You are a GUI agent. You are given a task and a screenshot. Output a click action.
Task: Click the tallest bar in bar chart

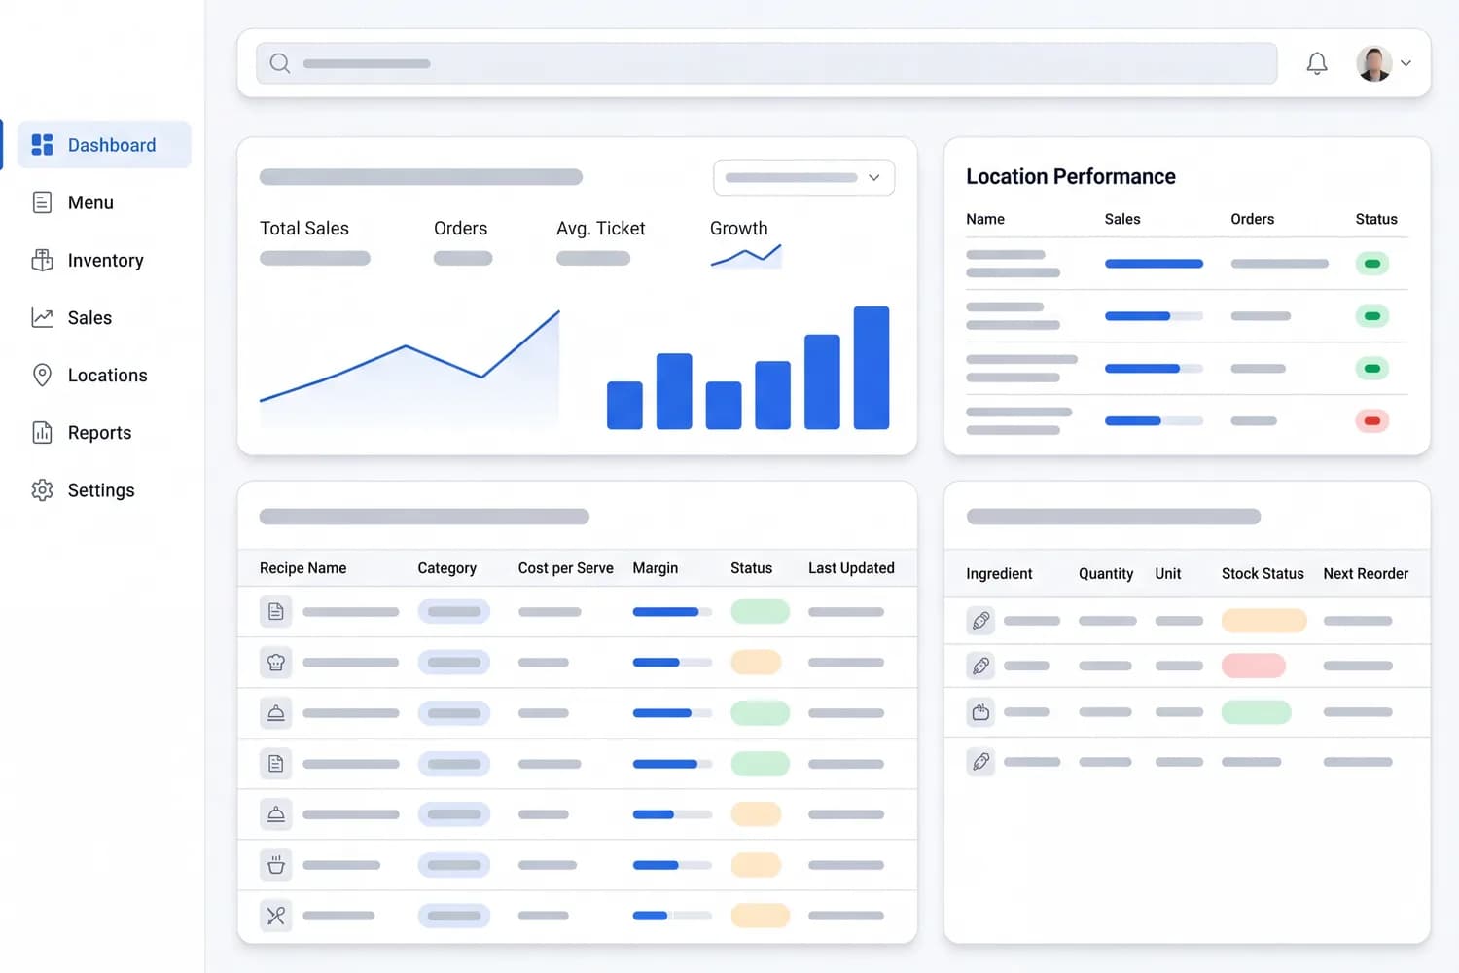pyautogui.click(x=872, y=368)
